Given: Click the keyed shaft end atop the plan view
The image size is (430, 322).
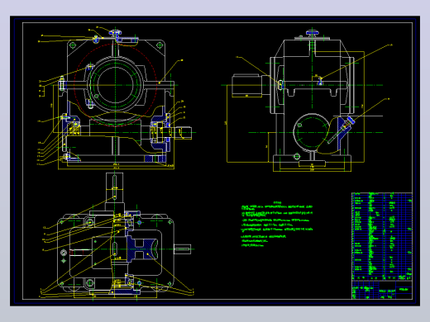Looking at the screenshot, I should 114,188.
